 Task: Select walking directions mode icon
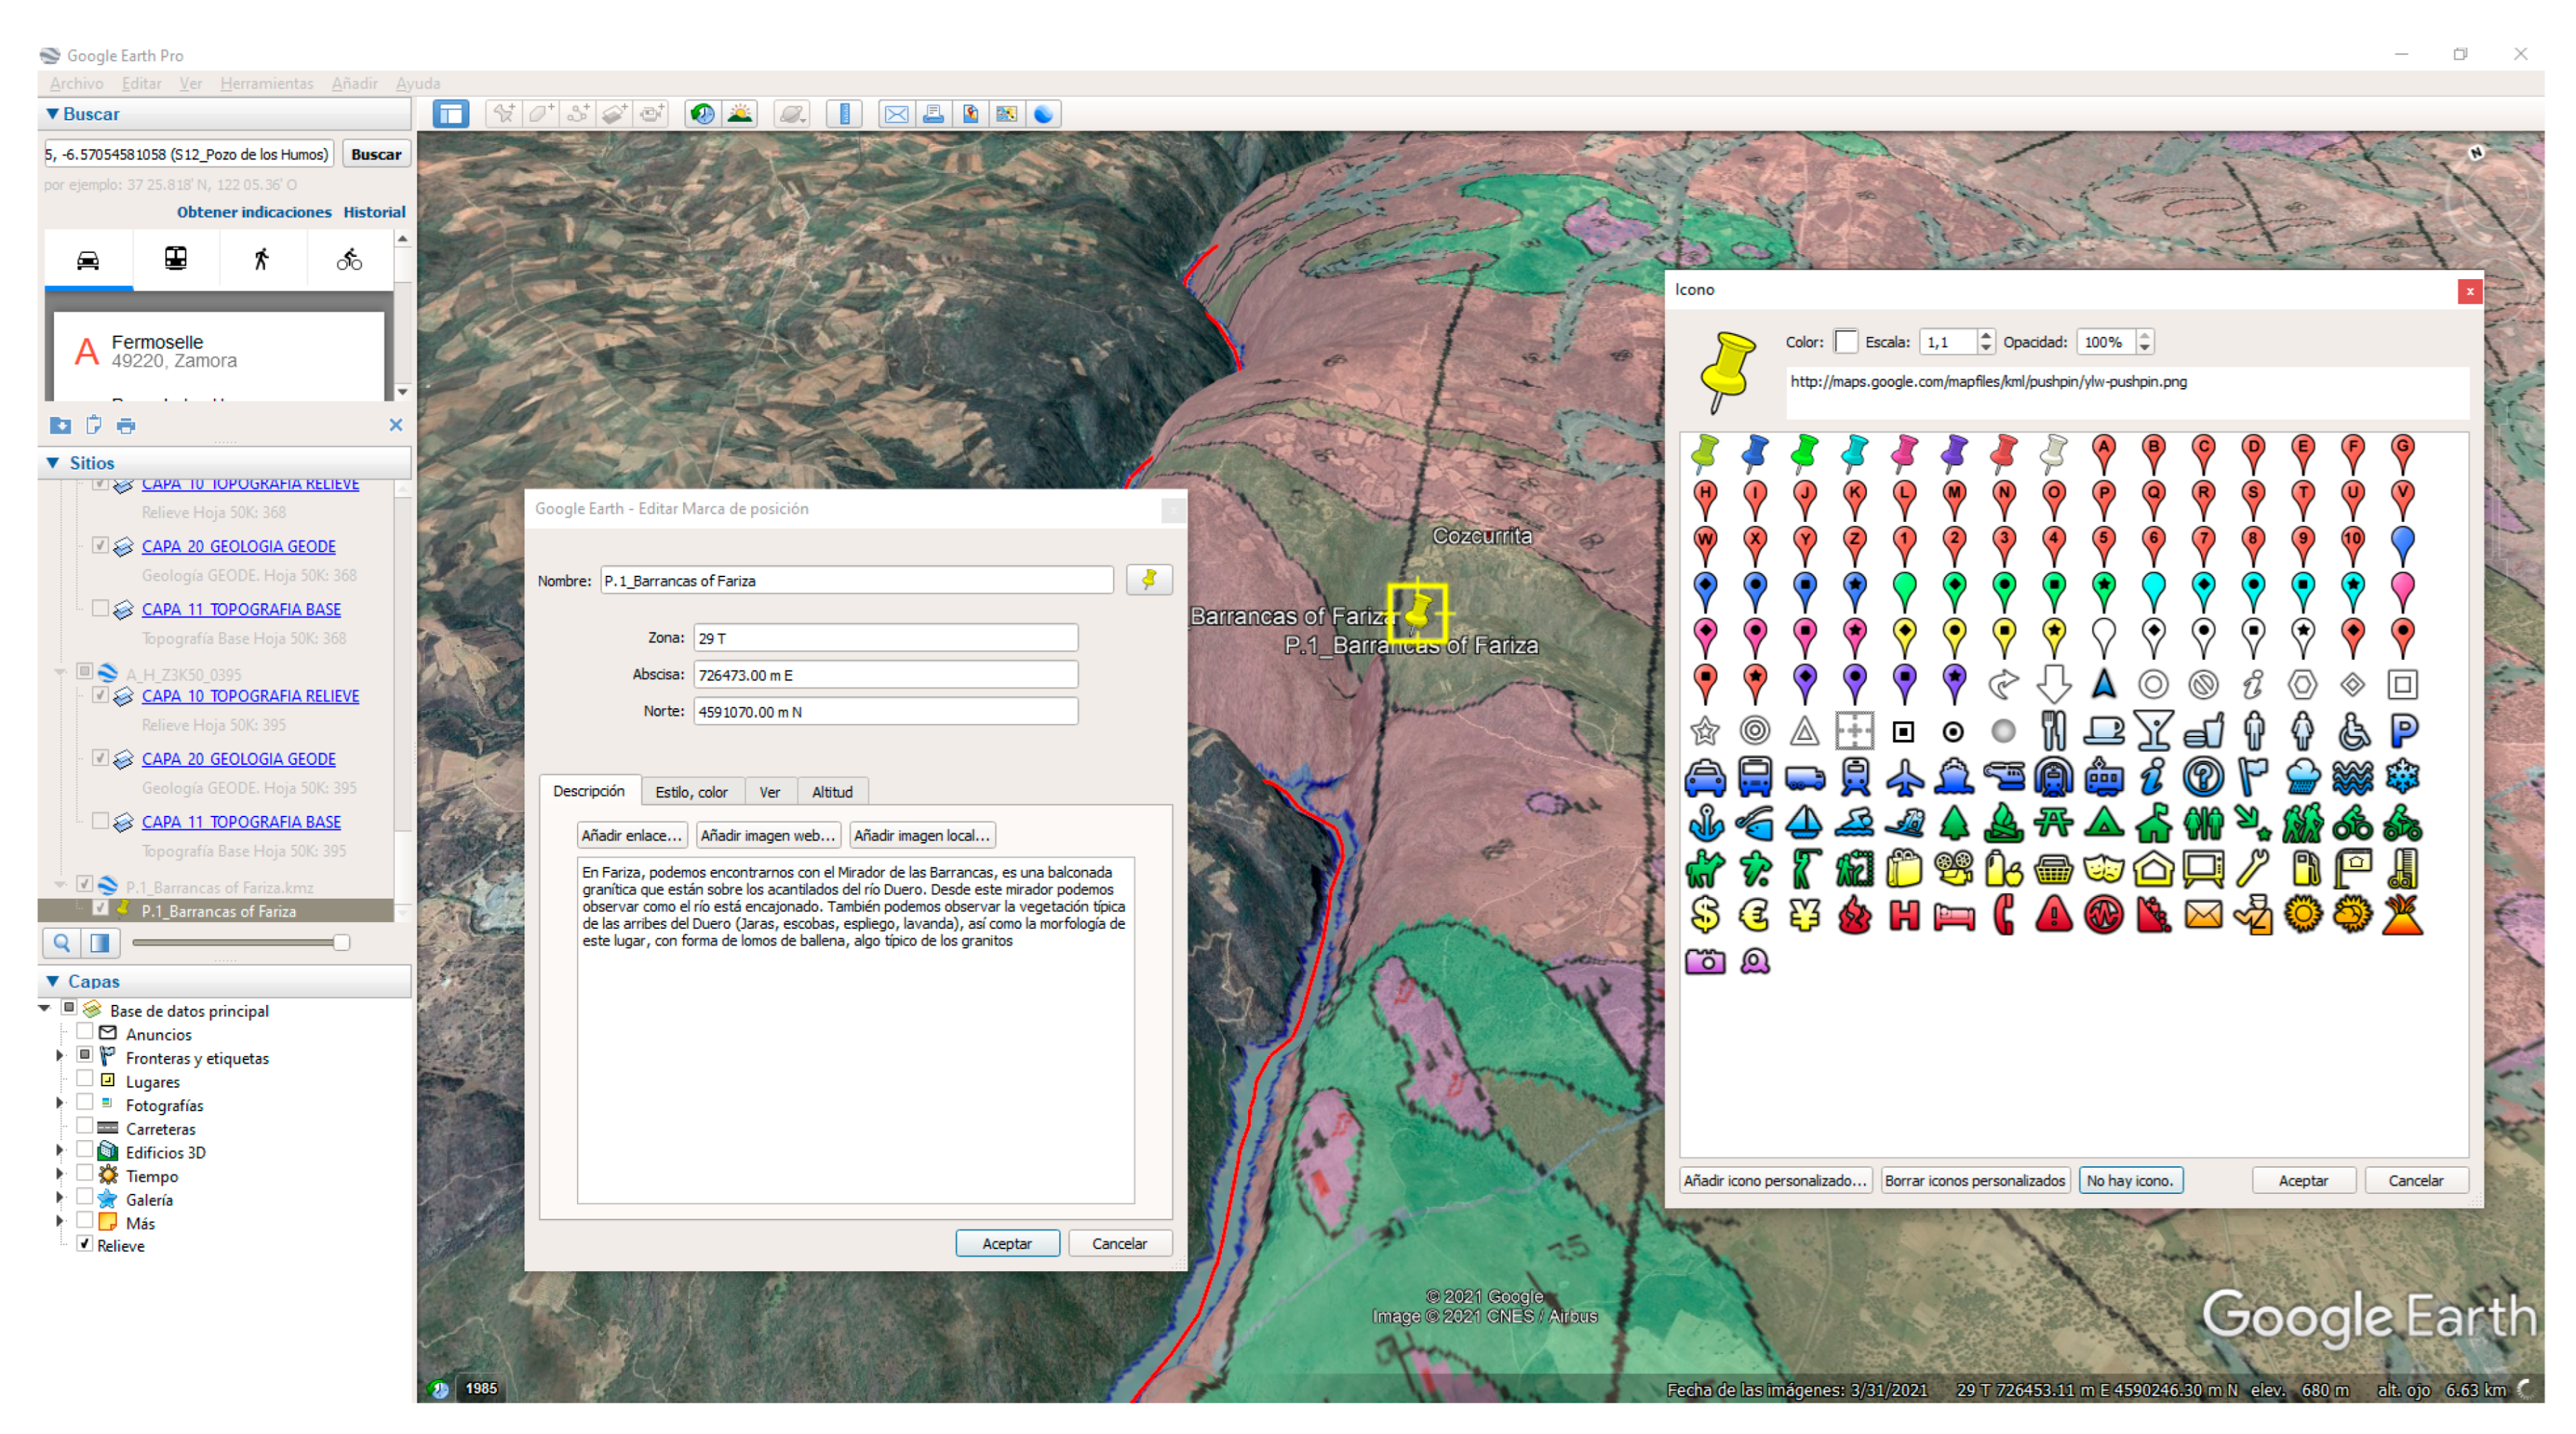262,260
